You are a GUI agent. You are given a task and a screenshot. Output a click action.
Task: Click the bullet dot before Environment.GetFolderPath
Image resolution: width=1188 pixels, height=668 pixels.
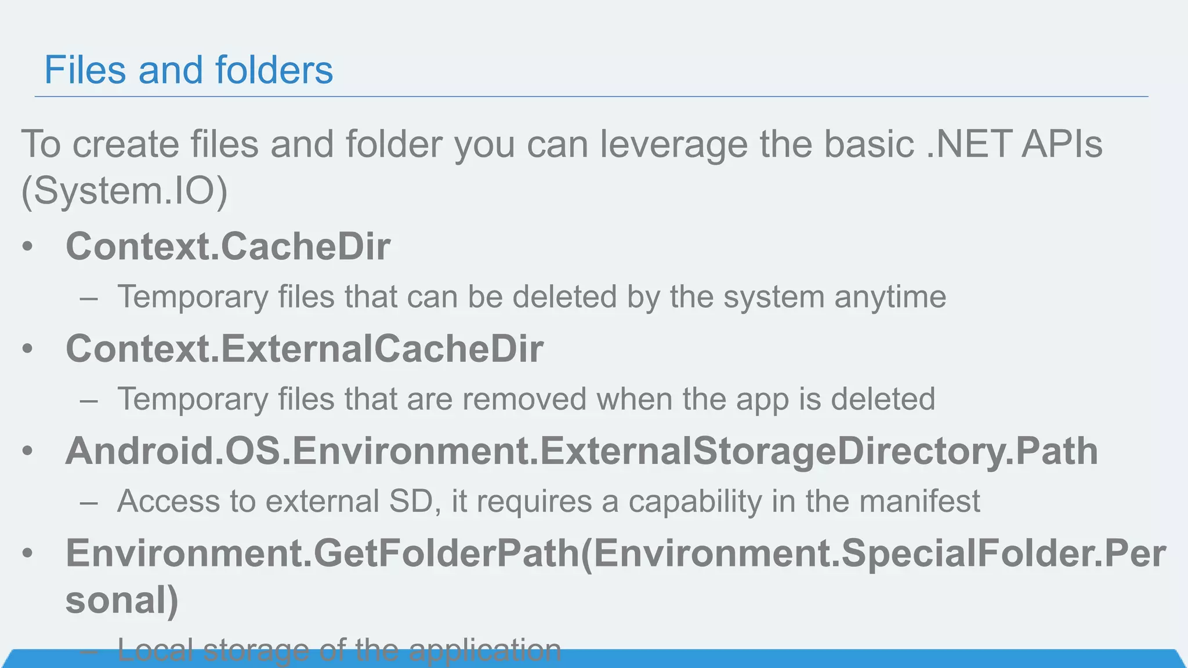pyautogui.click(x=27, y=553)
